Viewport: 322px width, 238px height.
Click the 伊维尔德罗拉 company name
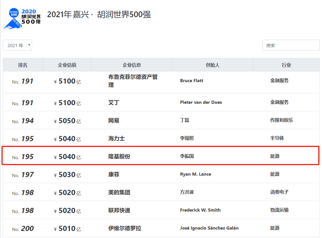click(x=125, y=228)
